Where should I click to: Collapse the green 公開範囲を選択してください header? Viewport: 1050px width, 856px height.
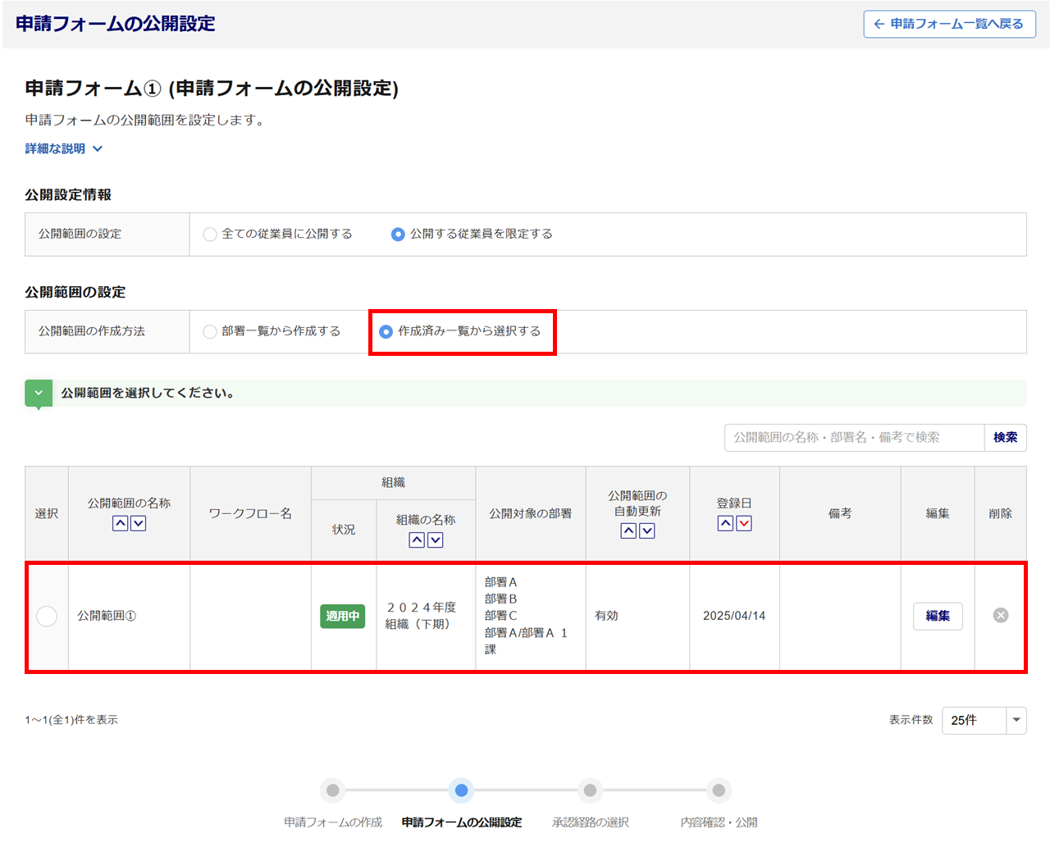tap(39, 394)
